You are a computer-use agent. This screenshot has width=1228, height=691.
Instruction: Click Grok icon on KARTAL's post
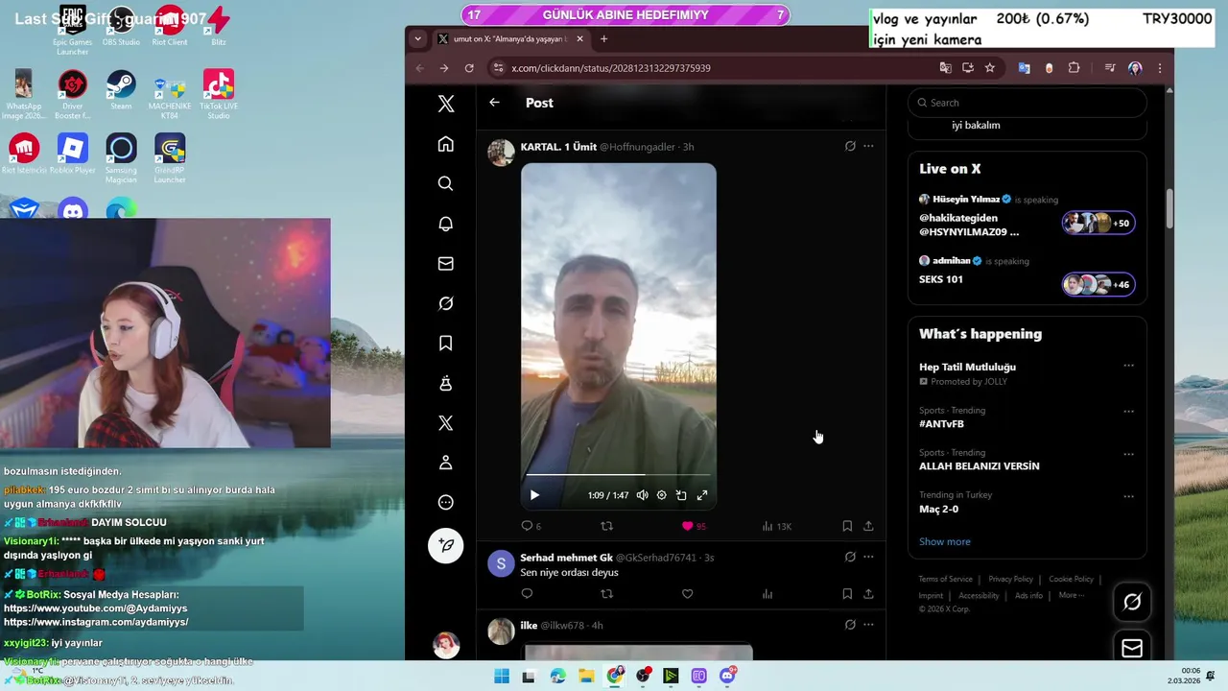[850, 146]
